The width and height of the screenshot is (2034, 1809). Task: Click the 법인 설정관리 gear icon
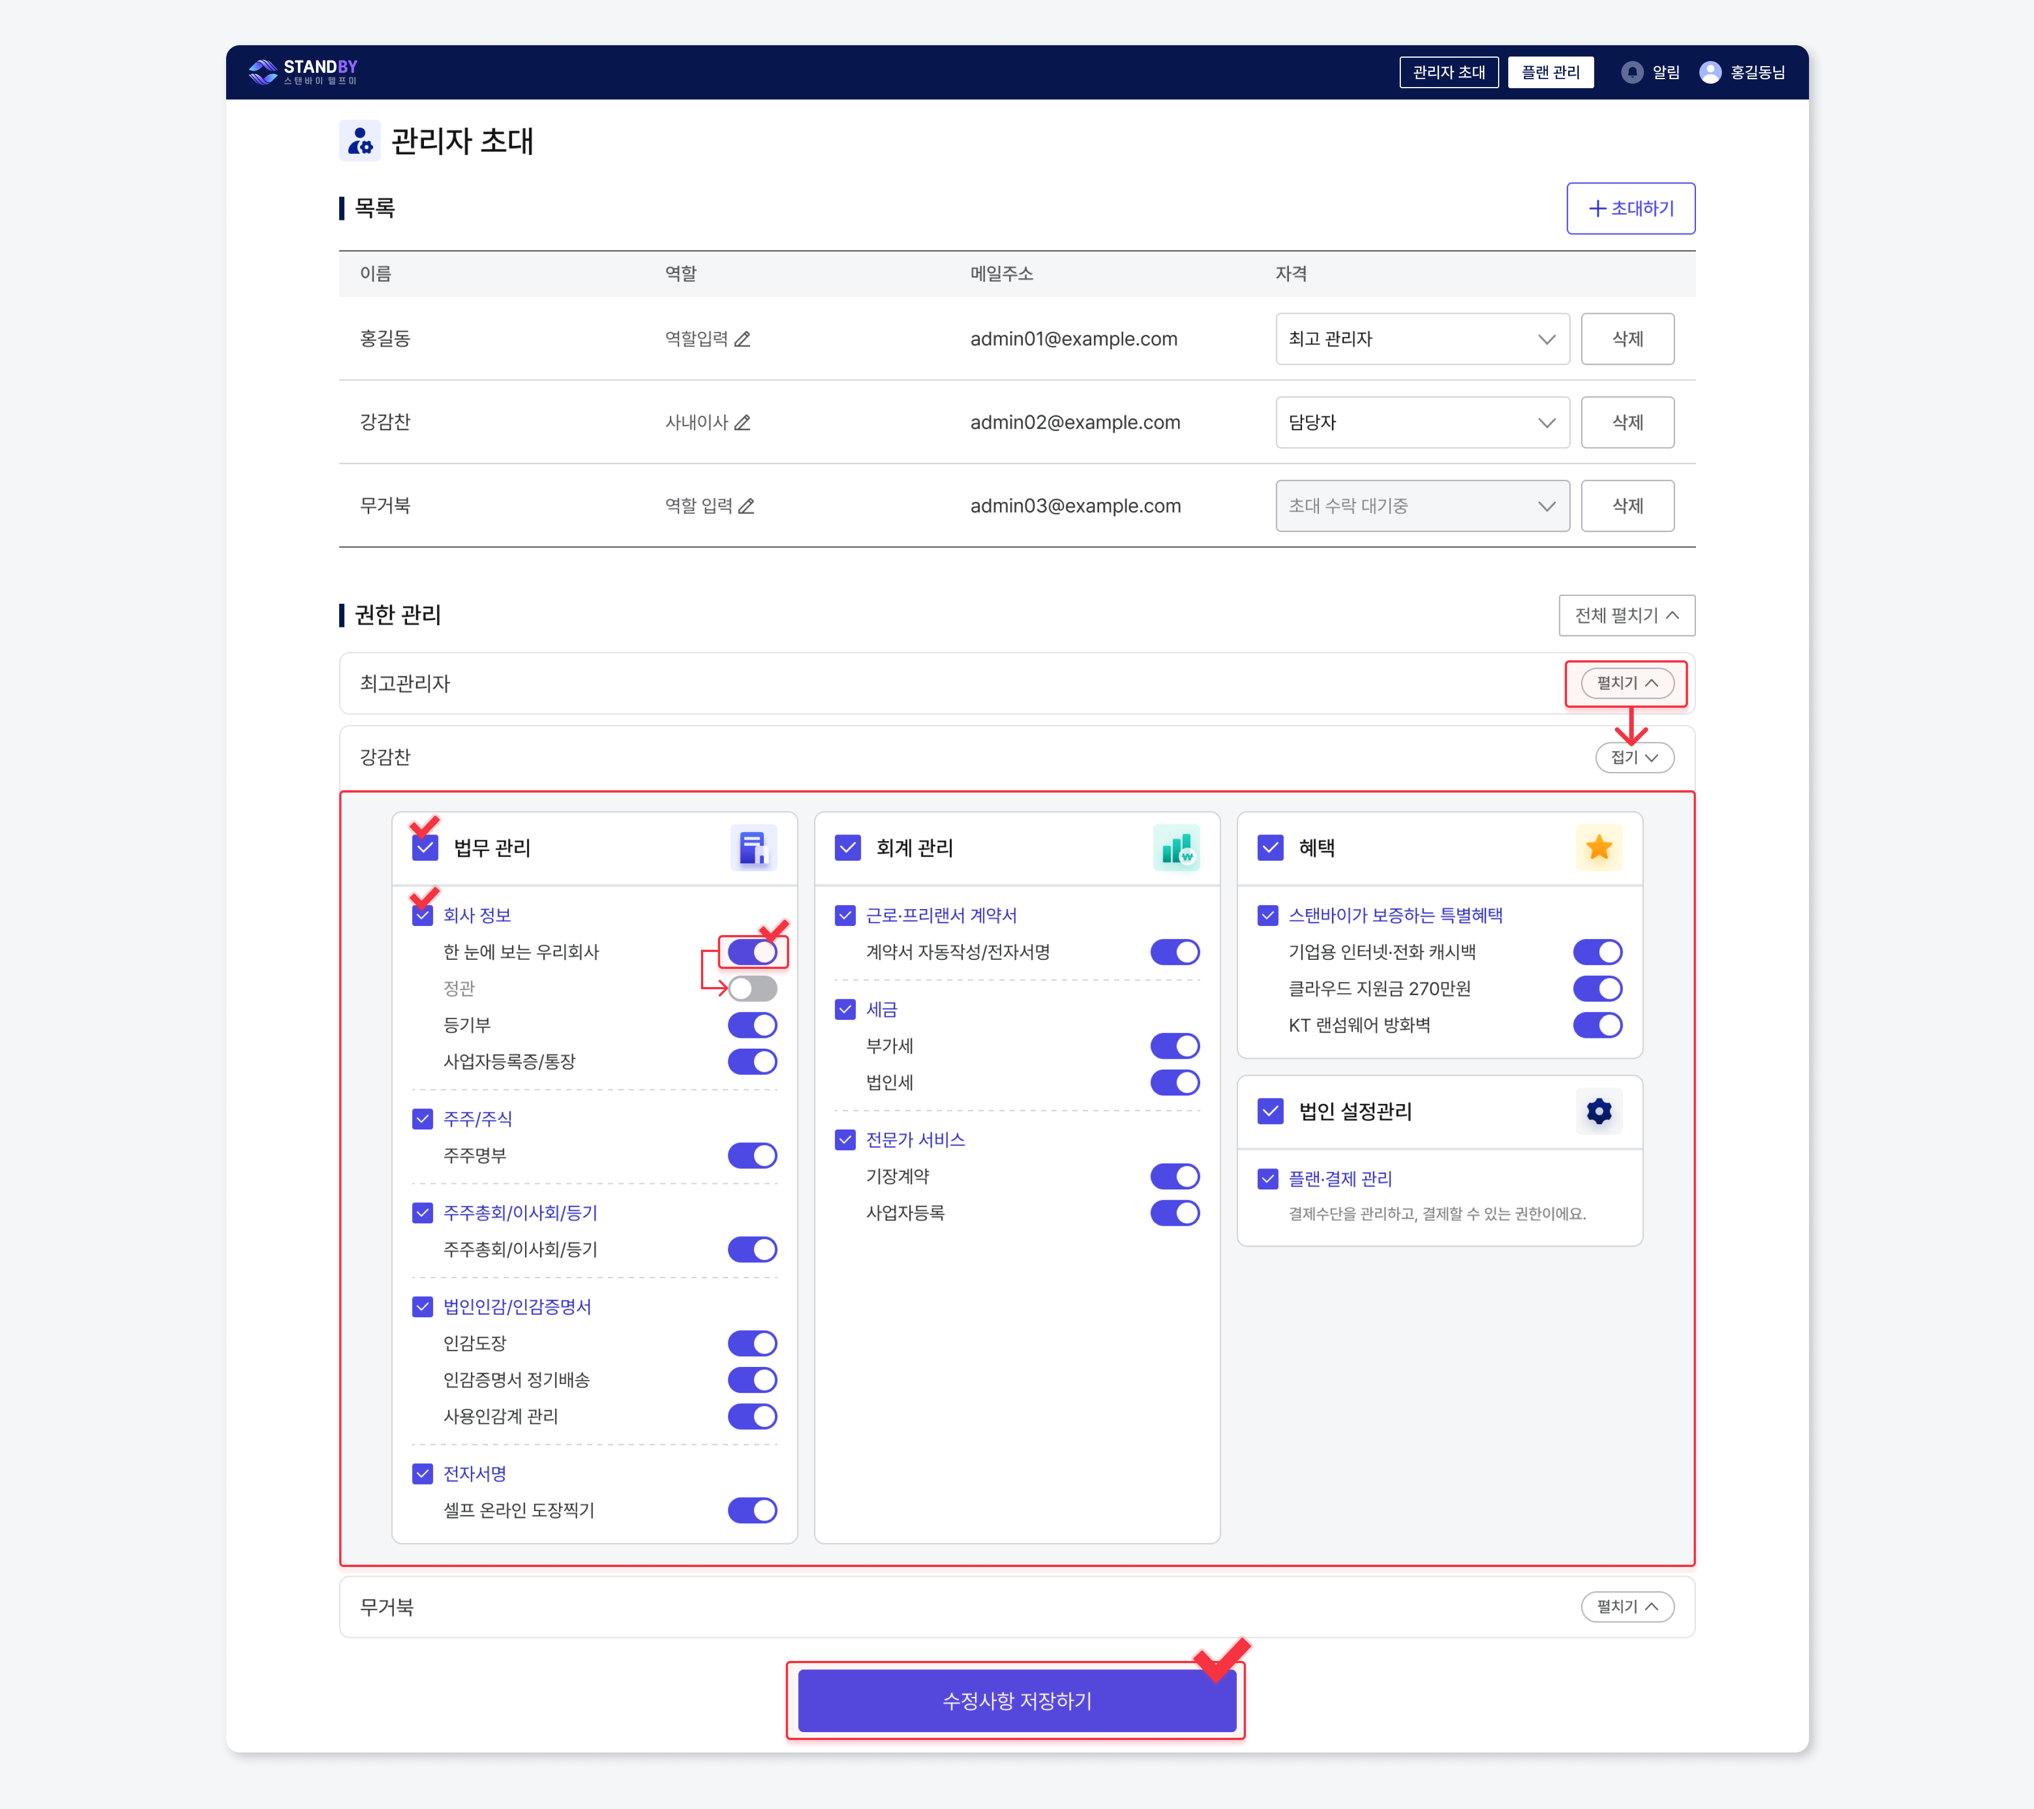click(1598, 1110)
